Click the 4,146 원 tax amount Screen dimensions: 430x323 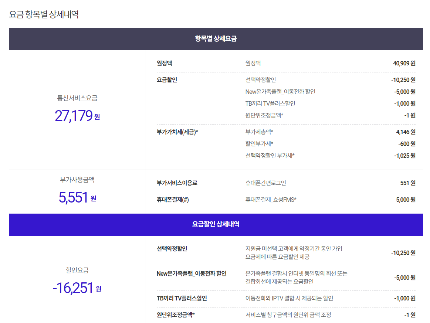click(x=405, y=132)
